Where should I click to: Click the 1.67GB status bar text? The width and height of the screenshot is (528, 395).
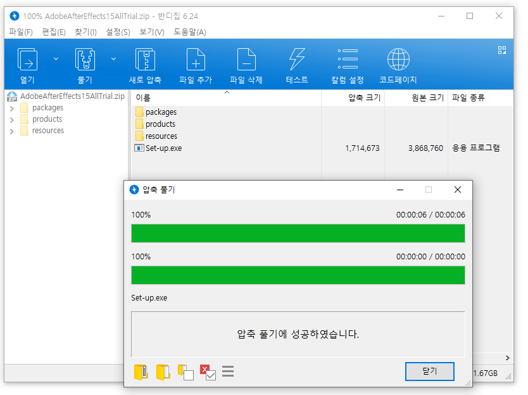pyautogui.click(x=485, y=373)
